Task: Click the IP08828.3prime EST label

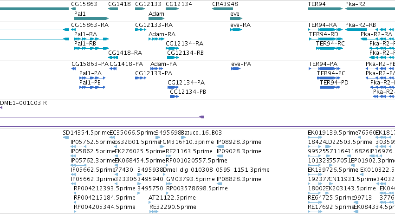Action: point(239,179)
